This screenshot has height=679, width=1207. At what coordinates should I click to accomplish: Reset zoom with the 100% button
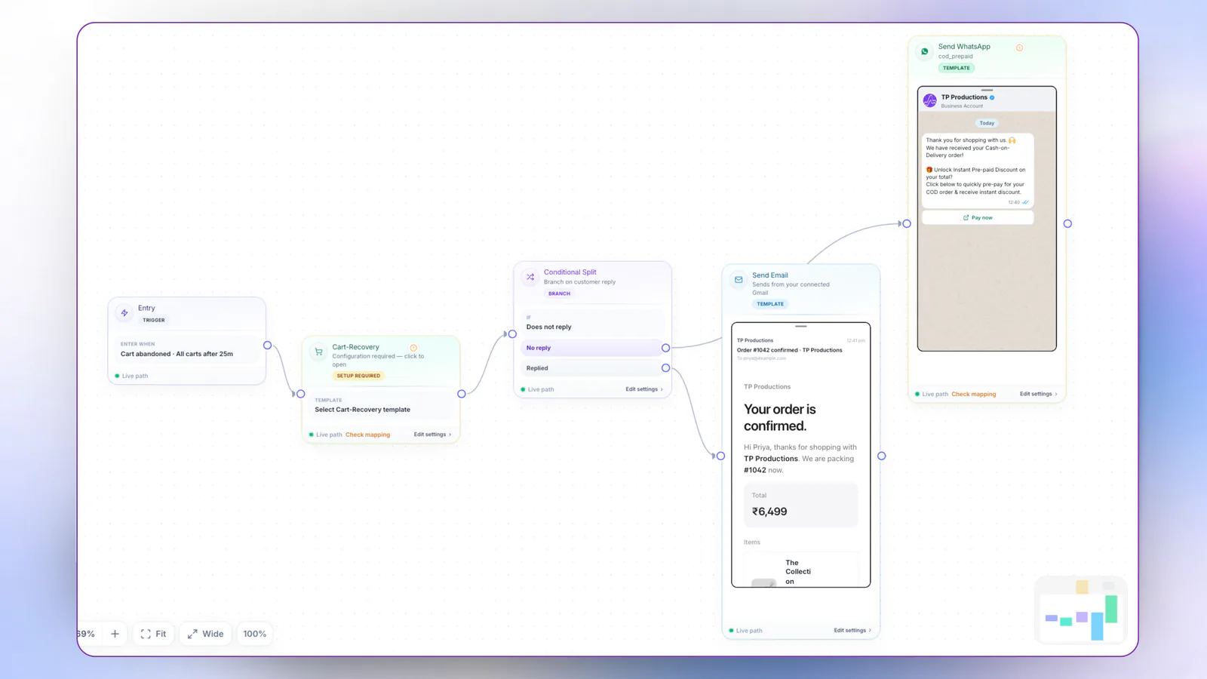point(254,634)
